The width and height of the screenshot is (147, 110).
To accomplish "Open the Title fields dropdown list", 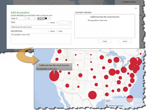I will click(x=65, y=23).
